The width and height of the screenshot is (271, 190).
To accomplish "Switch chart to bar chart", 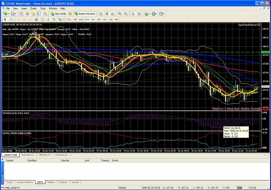I will pyautogui.click(x=101, y=14).
